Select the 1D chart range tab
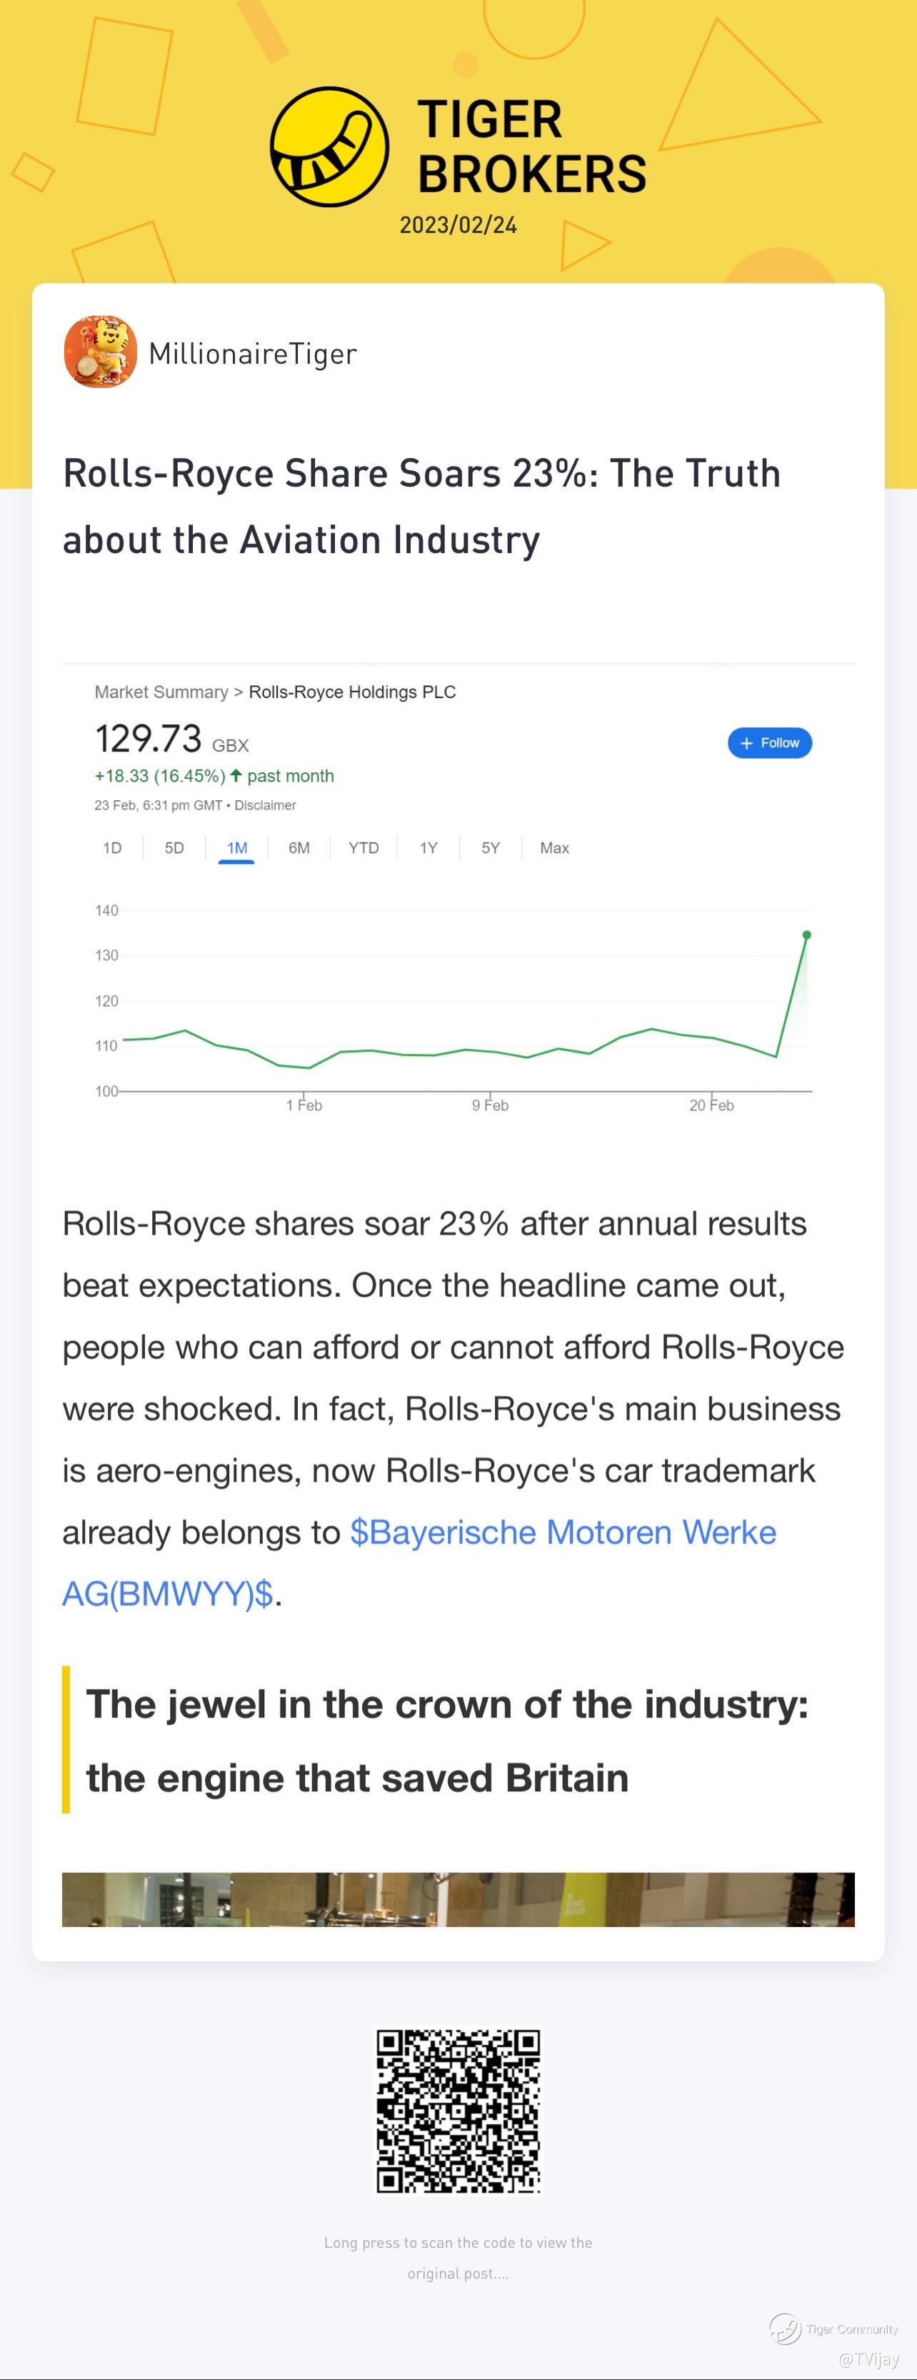The image size is (917, 2380). (111, 848)
